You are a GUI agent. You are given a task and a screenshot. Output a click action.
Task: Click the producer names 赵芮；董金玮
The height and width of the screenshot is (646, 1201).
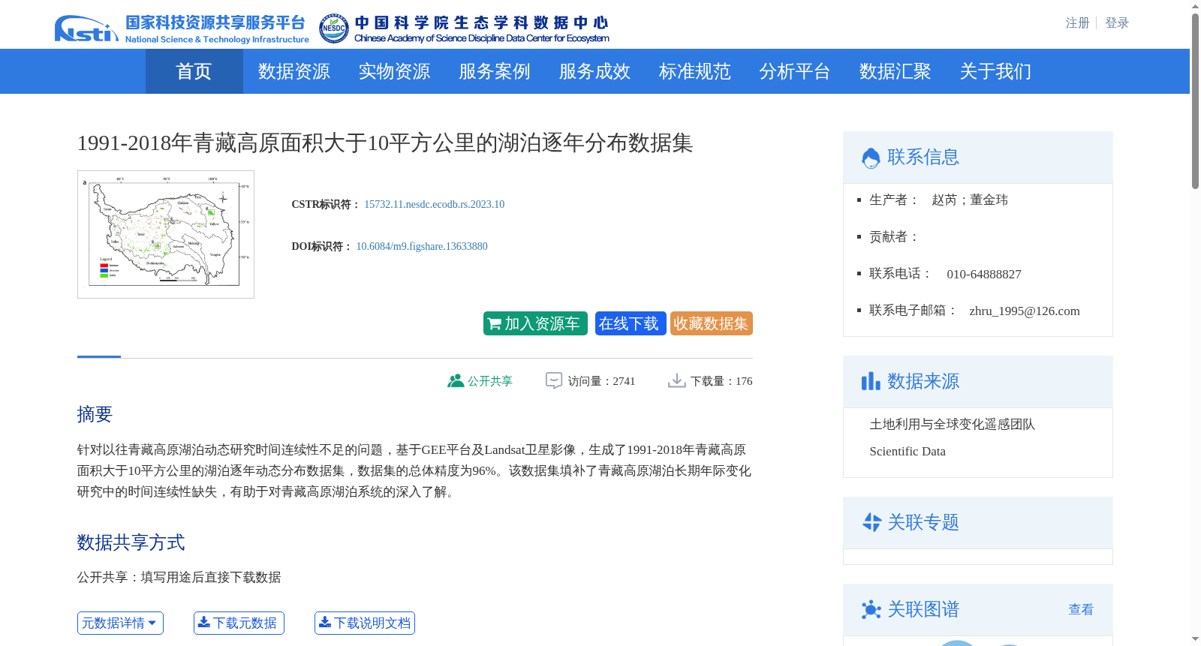pyautogui.click(x=970, y=200)
